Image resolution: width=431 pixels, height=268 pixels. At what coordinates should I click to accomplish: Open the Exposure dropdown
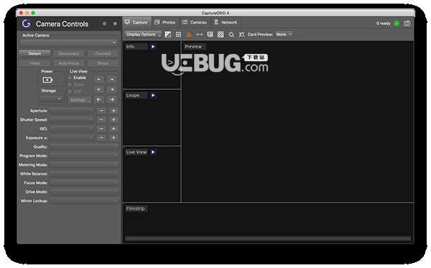72,138
